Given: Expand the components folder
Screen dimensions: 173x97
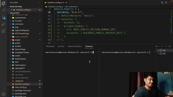Looking at the screenshot, I should [x=10, y=18].
